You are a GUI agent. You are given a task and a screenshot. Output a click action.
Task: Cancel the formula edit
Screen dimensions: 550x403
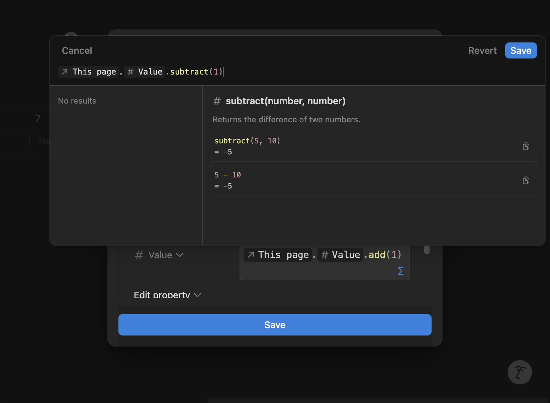pyautogui.click(x=77, y=50)
